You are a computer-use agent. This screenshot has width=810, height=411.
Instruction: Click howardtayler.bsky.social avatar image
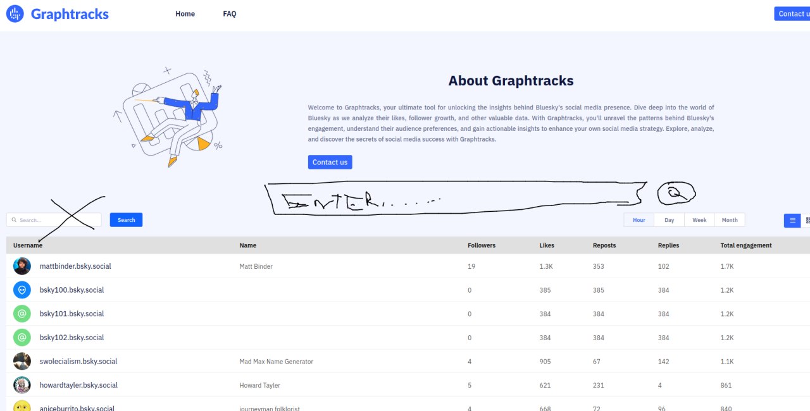[x=22, y=385]
